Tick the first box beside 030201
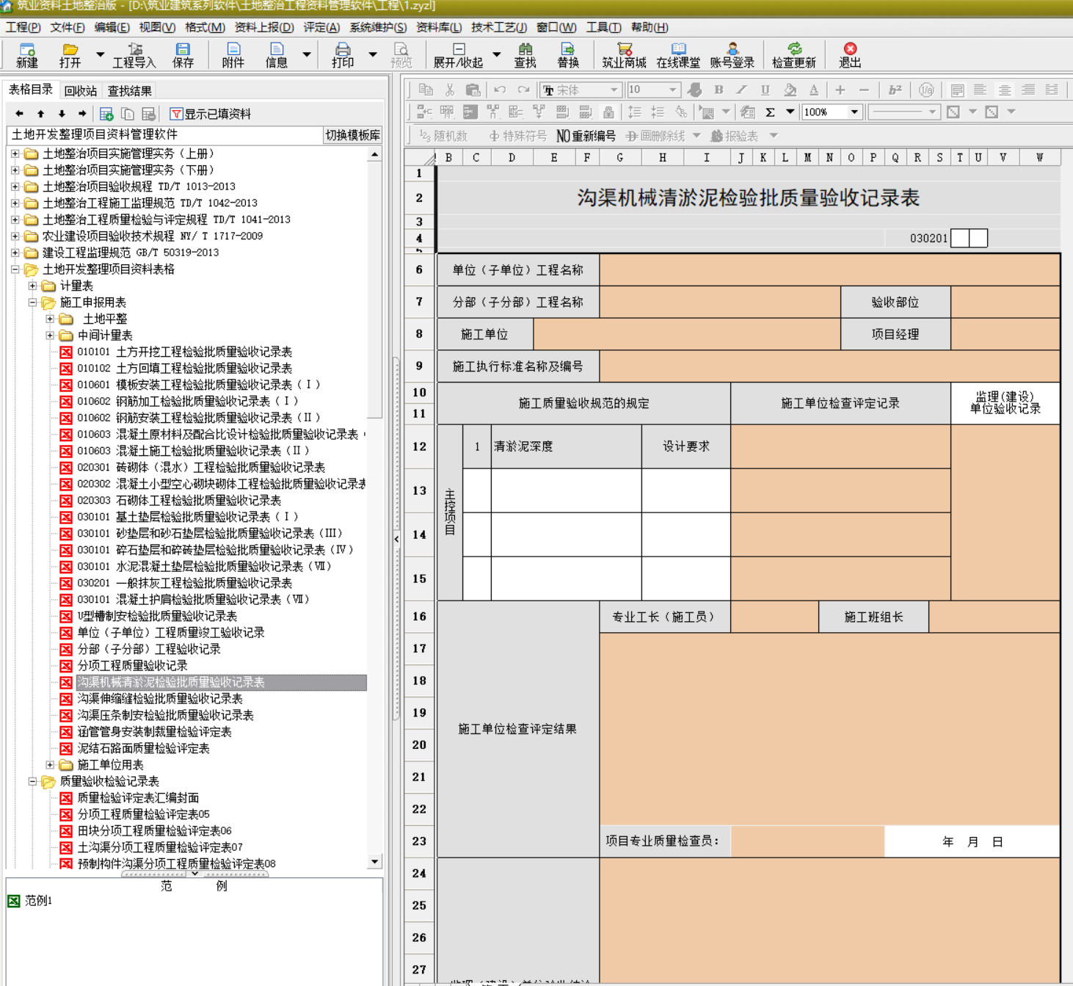The image size is (1073, 986). [959, 238]
